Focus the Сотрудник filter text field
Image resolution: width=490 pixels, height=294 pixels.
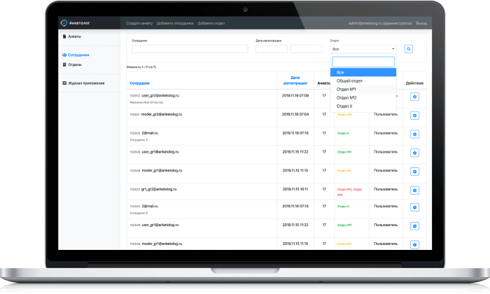[190, 49]
